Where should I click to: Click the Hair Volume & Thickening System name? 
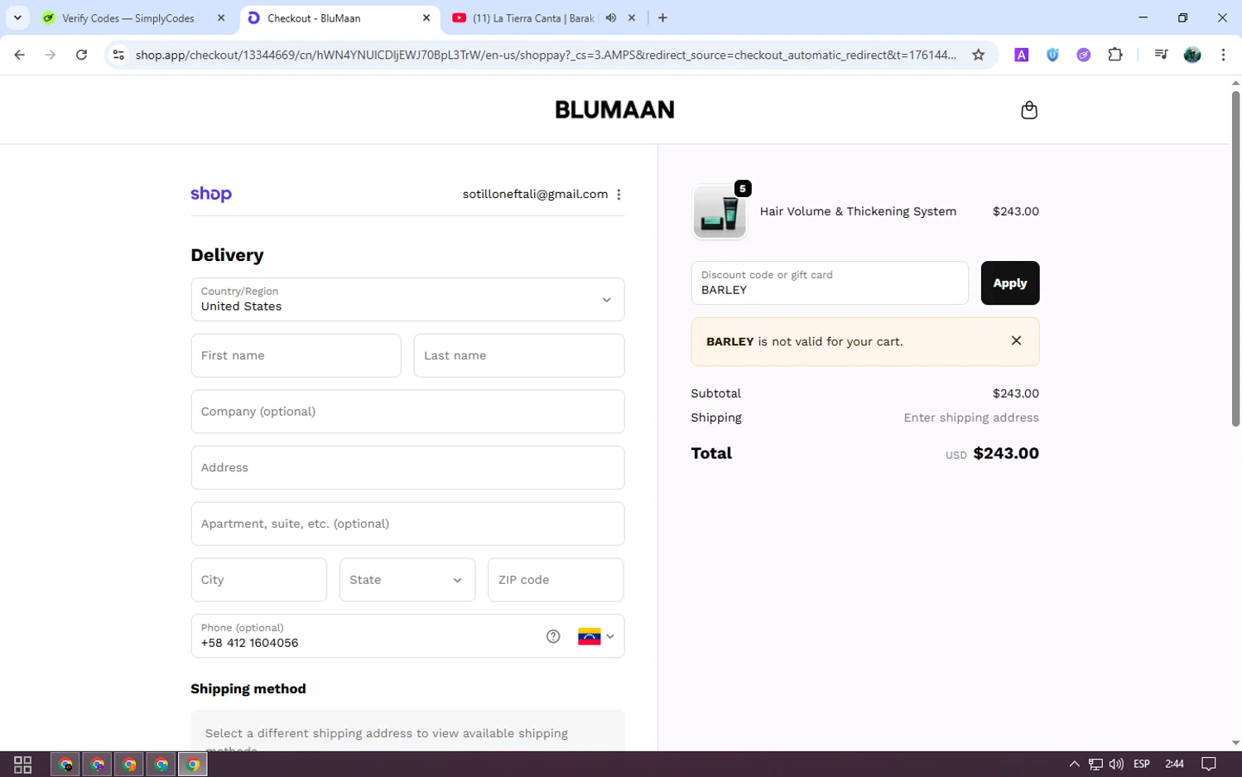coord(858,211)
